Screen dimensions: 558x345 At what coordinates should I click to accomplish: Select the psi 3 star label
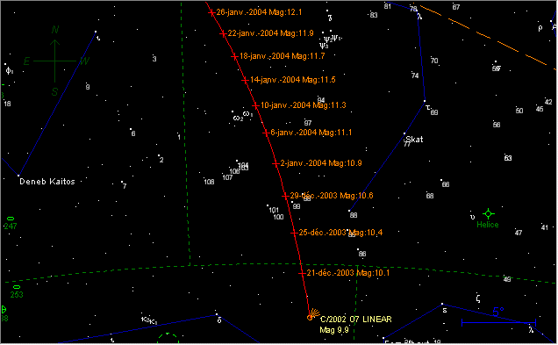click(x=324, y=46)
